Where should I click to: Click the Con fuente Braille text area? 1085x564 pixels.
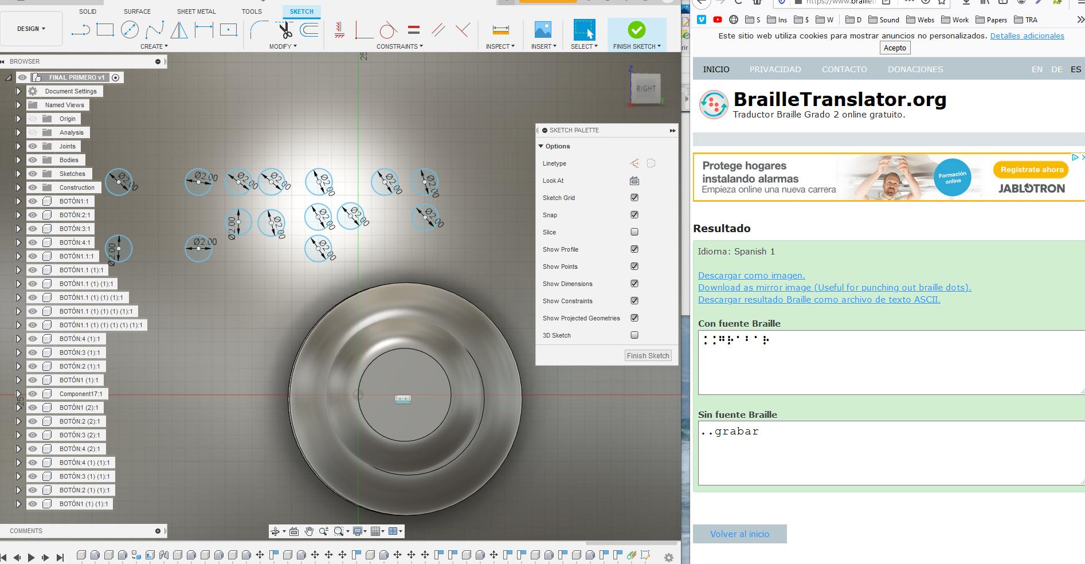(891, 362)
